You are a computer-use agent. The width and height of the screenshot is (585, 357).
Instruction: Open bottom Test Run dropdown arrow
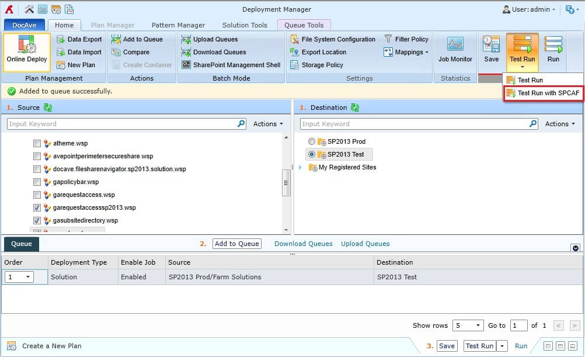point(502,346)
